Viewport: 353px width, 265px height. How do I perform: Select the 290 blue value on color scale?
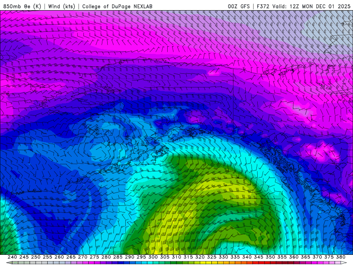[x=130, y=257]
